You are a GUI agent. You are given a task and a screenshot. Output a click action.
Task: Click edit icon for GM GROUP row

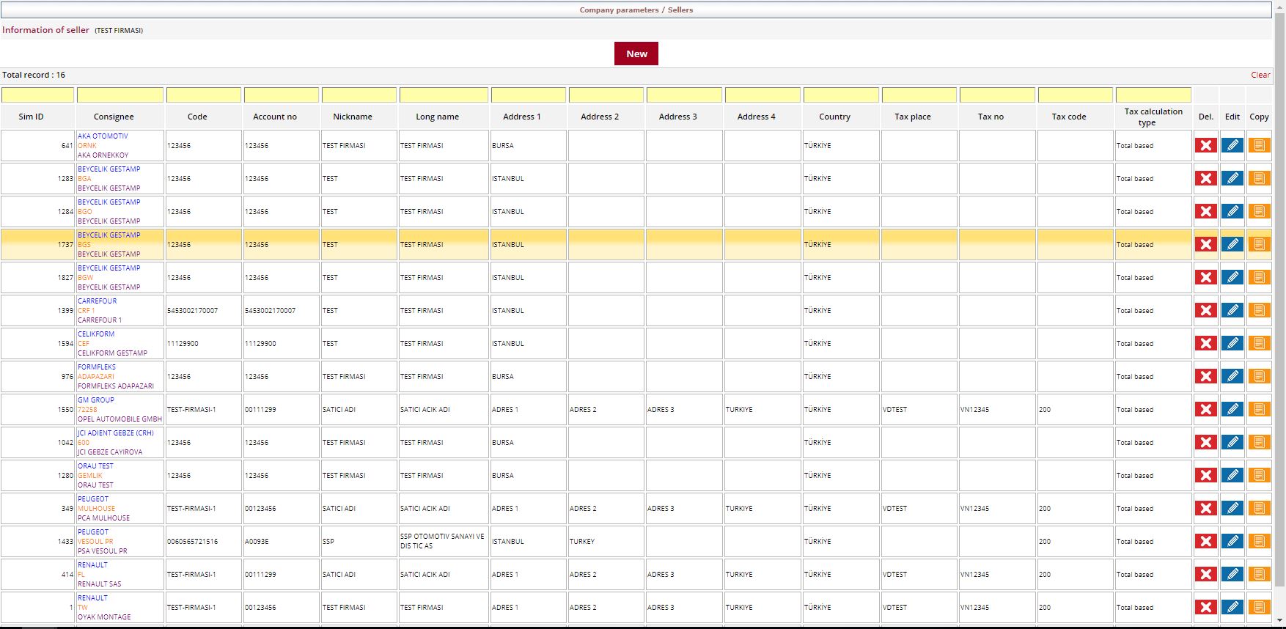1232,409
